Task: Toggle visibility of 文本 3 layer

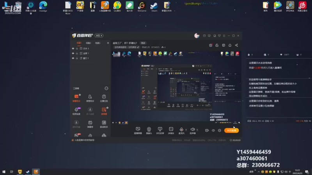Action: pos(73,48)
